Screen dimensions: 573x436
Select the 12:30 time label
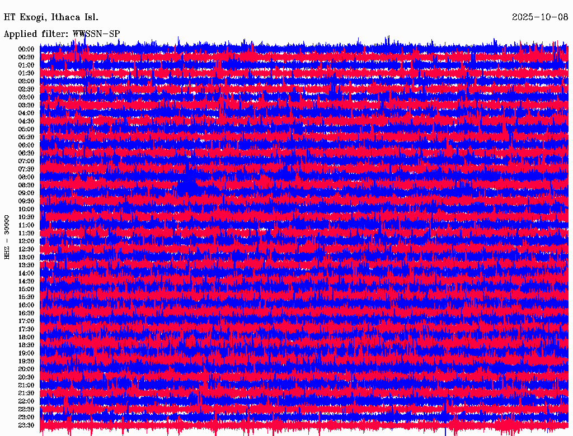tap(26, 249)
